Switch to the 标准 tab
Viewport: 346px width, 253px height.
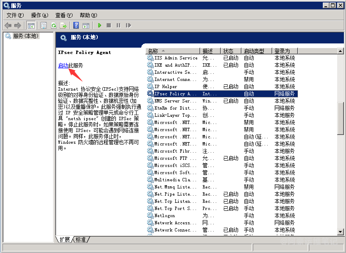80,240
